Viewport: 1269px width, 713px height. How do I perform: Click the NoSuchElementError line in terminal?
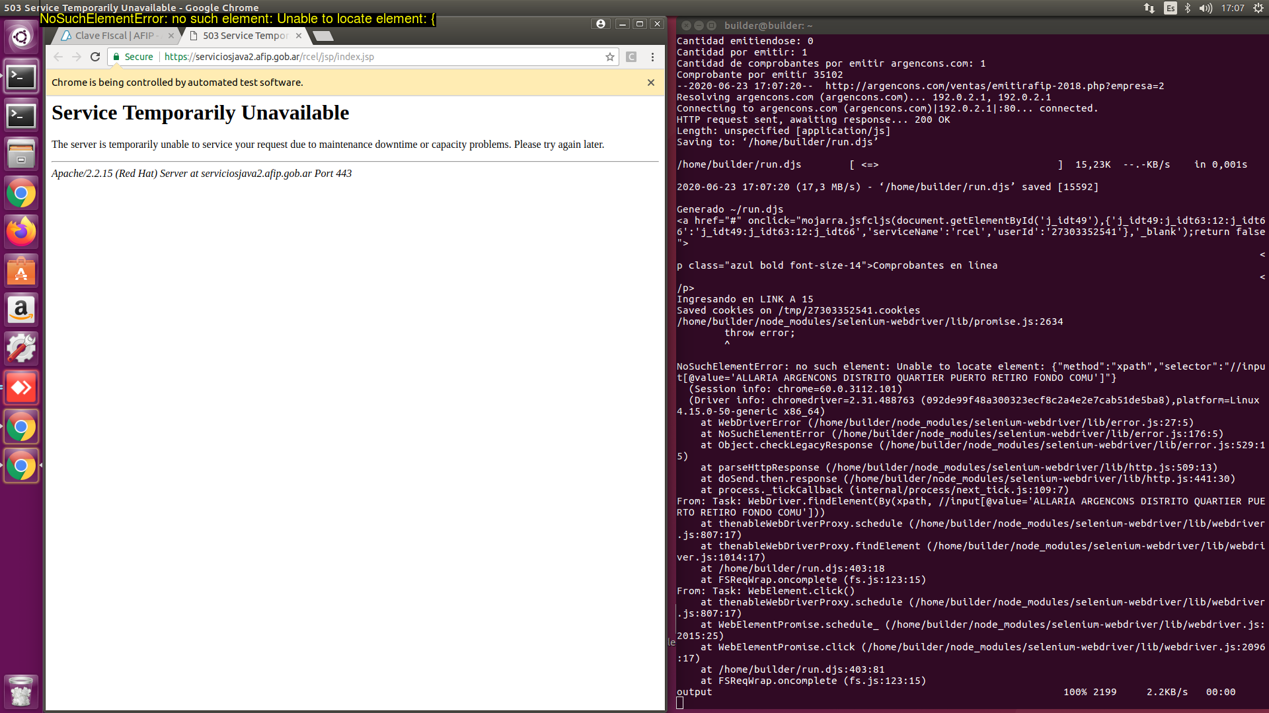(x=971, y=372)
